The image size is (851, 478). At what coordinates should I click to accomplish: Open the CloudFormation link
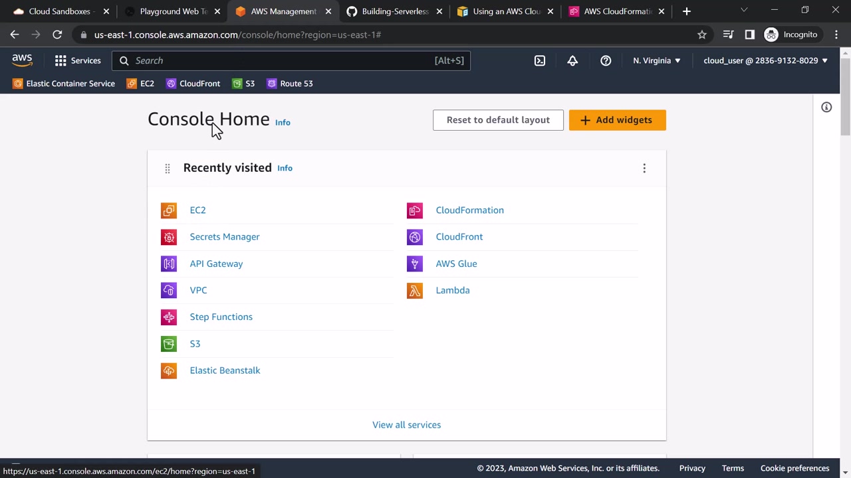(470, 210)
